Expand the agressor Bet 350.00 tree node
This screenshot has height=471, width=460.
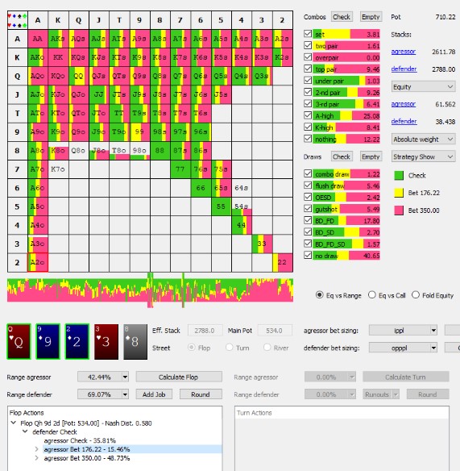[36, 458]
